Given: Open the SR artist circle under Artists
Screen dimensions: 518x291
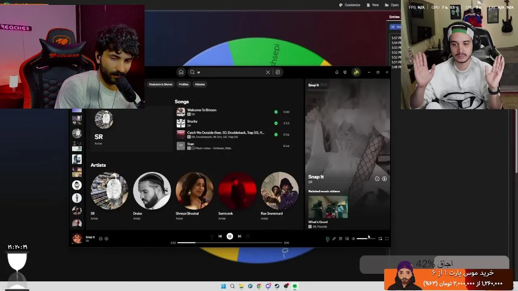Looking at the screenshot, I should (109, 191).
